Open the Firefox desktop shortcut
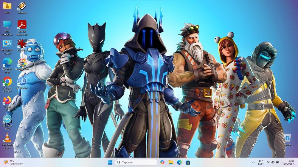This screenshot has width=298, height=167. (x=7, y=102)
